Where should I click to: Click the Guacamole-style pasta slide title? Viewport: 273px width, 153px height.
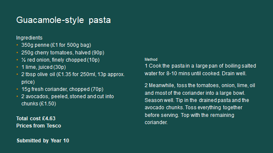coord(64,20)
